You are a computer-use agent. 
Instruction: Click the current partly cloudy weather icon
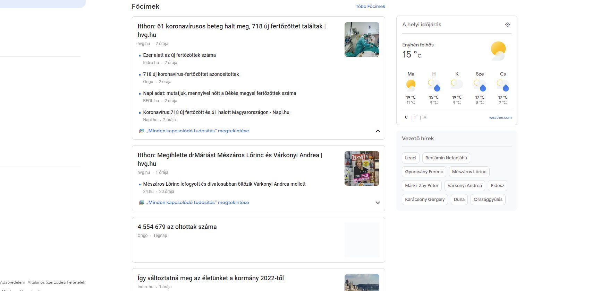click(x=498, y=51)
